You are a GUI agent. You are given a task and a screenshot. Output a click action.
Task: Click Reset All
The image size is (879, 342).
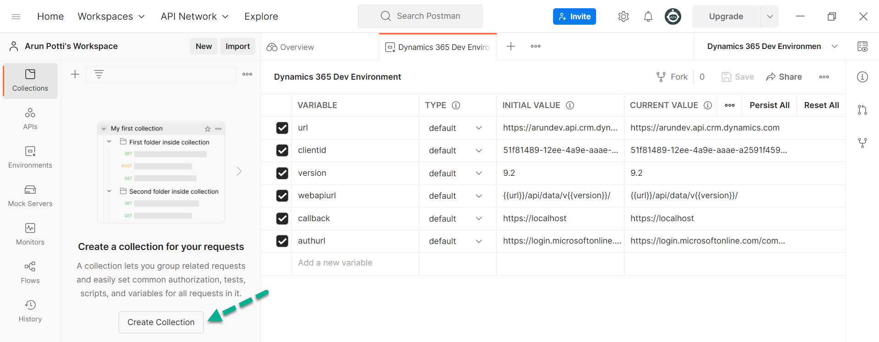coord(821,105)
